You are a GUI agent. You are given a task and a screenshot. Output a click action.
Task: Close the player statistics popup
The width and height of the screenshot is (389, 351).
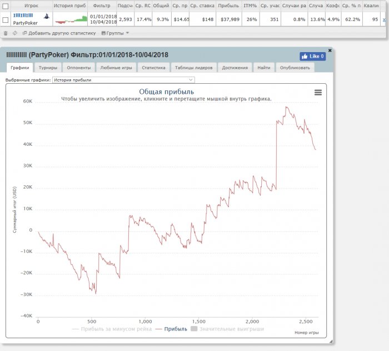coord(330,50)
